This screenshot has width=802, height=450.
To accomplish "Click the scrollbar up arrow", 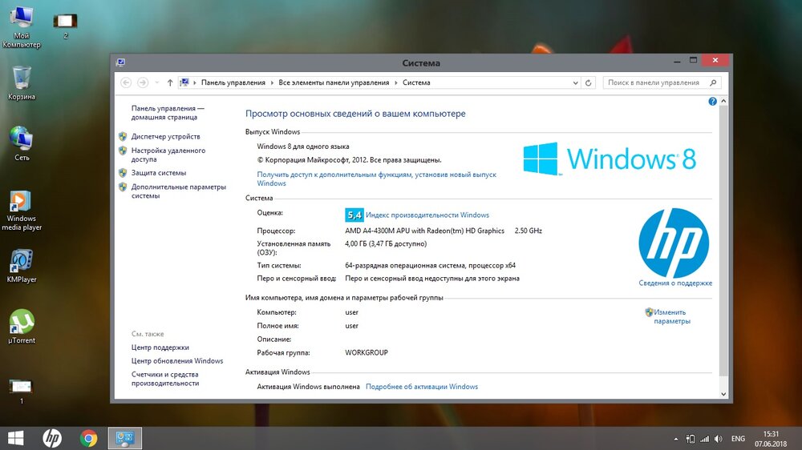I will pos(723,101).
